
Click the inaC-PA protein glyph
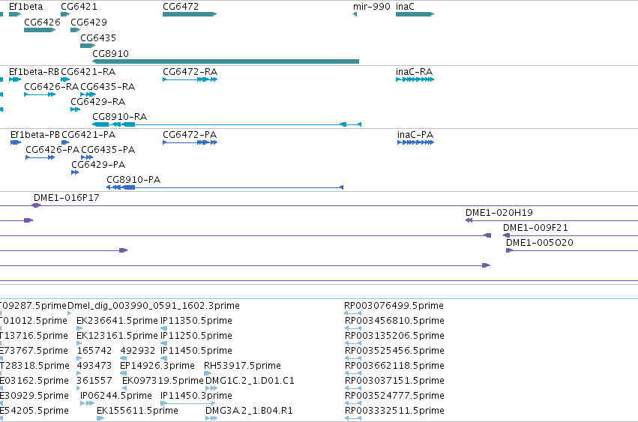click(416, 142)
